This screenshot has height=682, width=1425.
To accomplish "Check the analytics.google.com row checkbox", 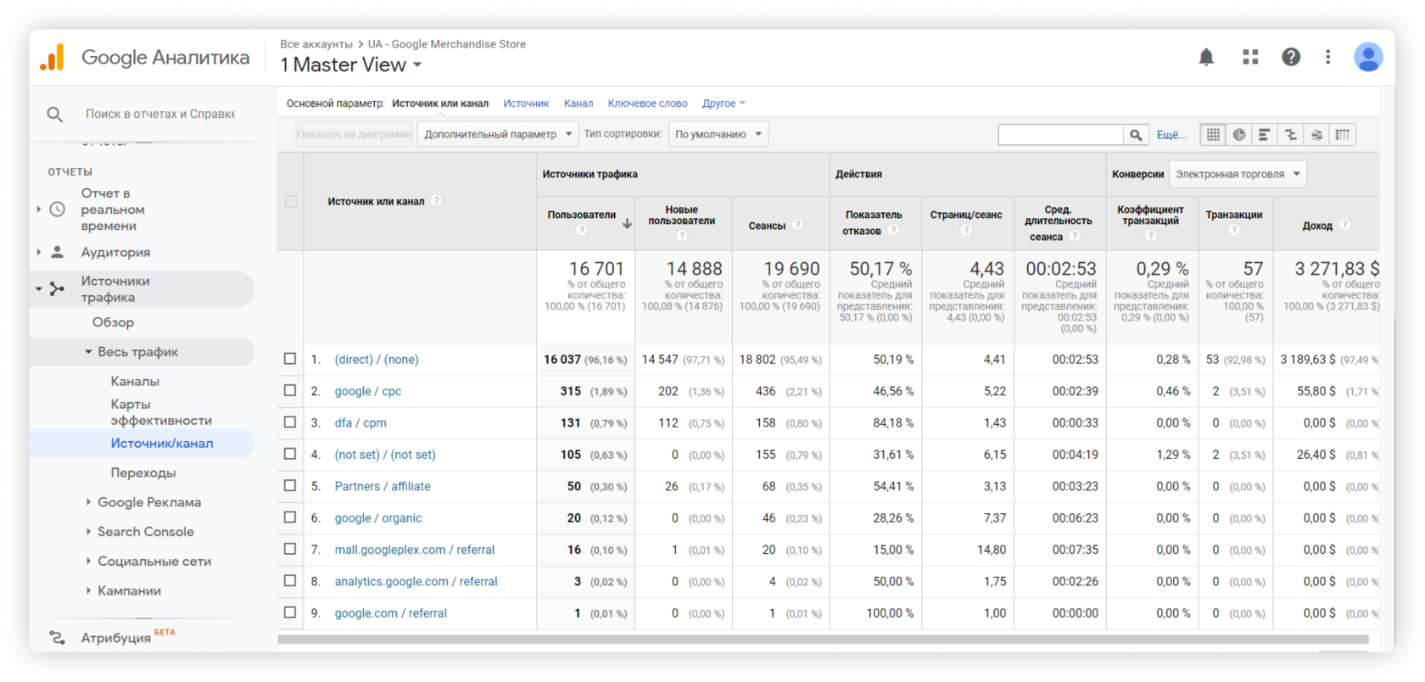I will pos(290,581).
